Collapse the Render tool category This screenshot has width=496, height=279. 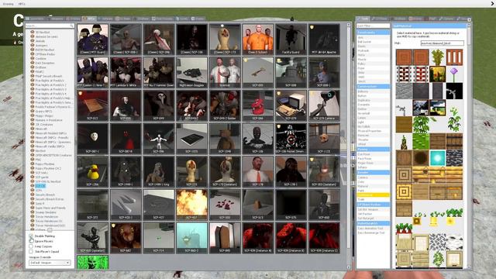(374, 173)
